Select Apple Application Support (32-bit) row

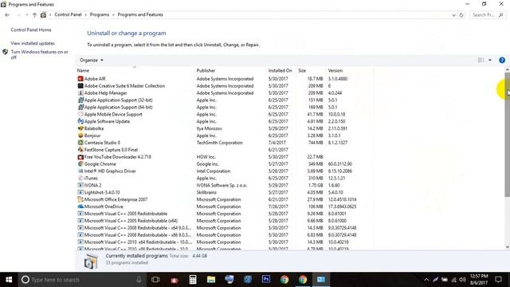(225, 100)
